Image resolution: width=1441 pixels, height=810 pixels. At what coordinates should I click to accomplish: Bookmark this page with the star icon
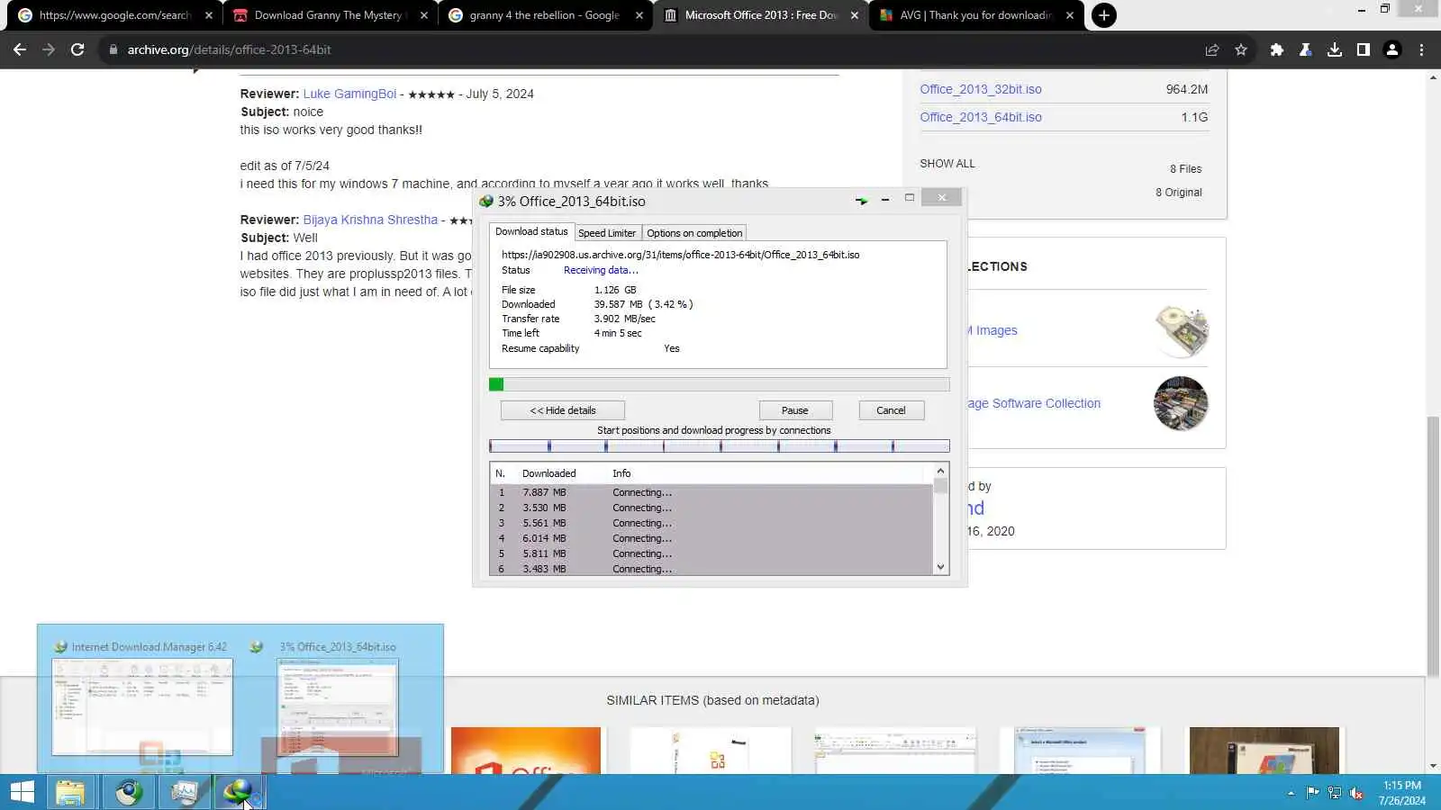[x=1241, y=49]
